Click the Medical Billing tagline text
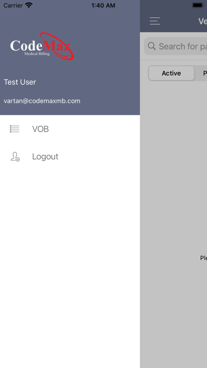The height and width of the screenshot is (368, 207). point(37,54)
